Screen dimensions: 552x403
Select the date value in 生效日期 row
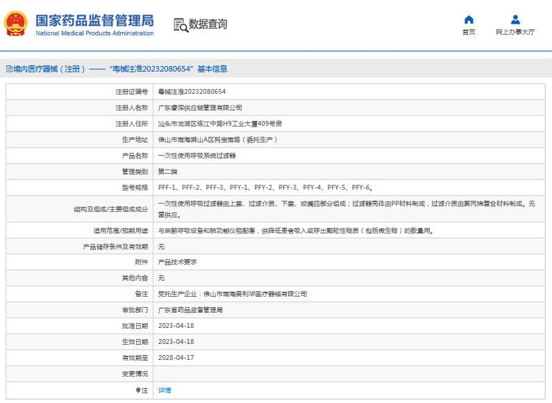pos(176,342)
